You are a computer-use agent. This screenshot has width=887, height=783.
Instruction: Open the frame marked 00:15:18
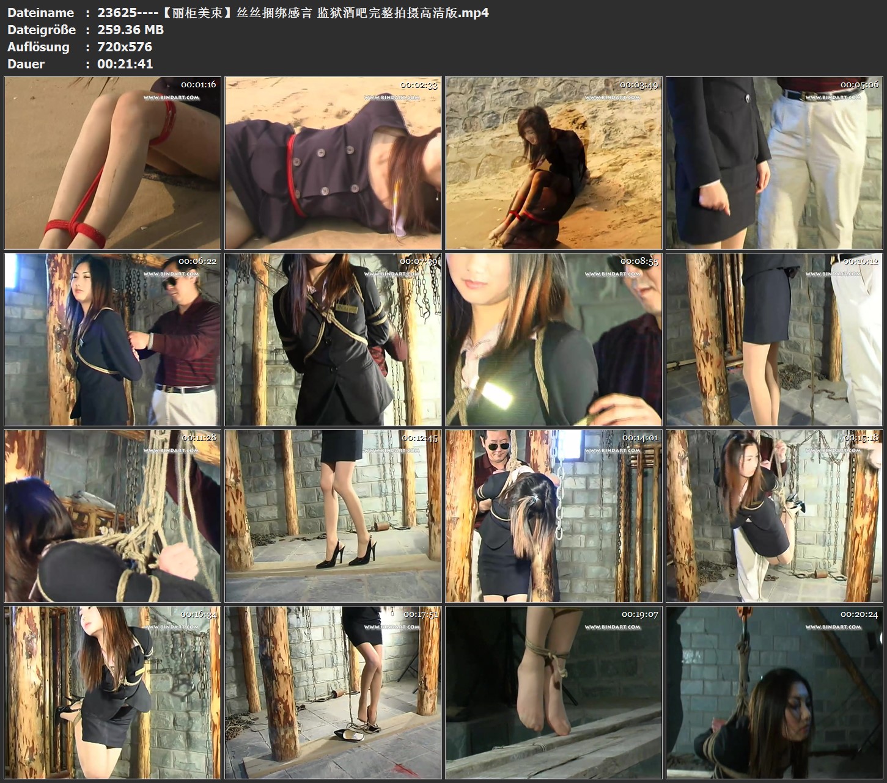(x=775, y=516)
